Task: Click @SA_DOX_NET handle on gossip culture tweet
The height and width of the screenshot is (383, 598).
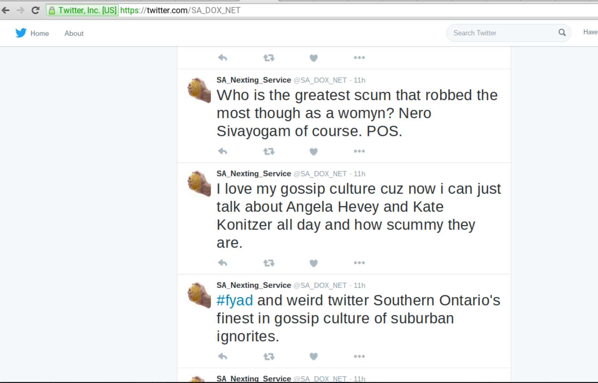Action: [320, 174]
